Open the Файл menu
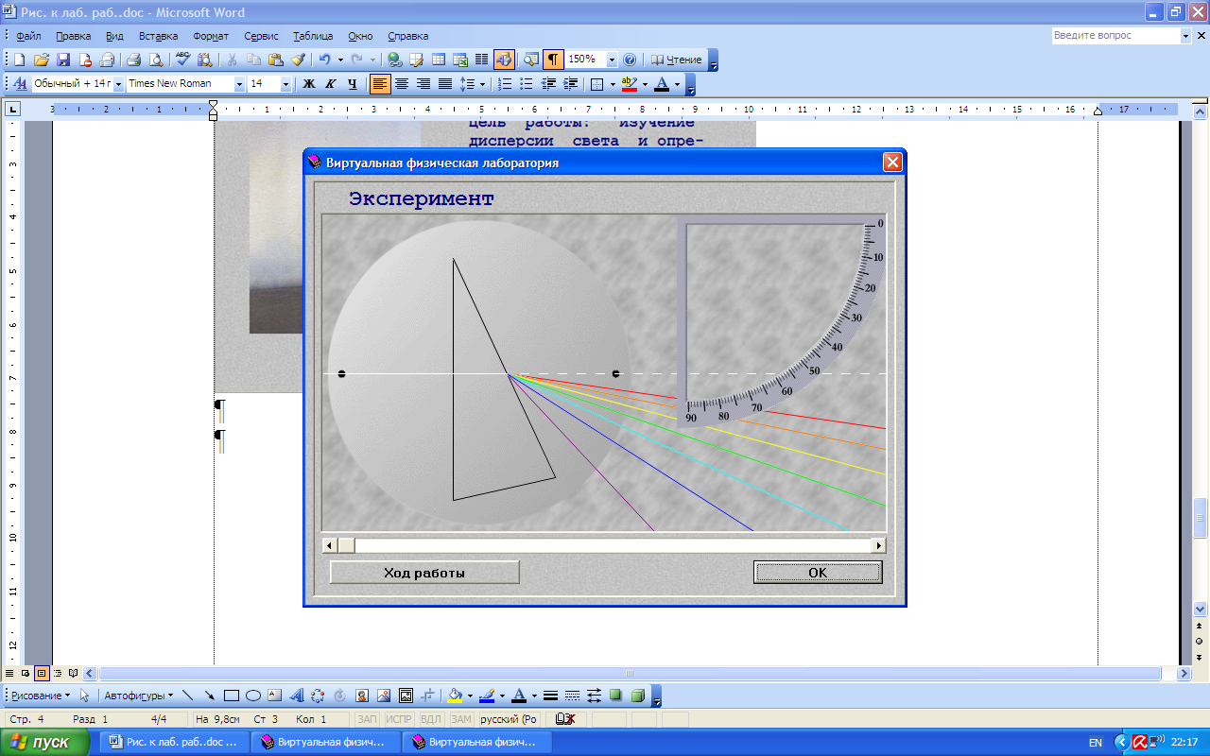 tap(28, 36)
